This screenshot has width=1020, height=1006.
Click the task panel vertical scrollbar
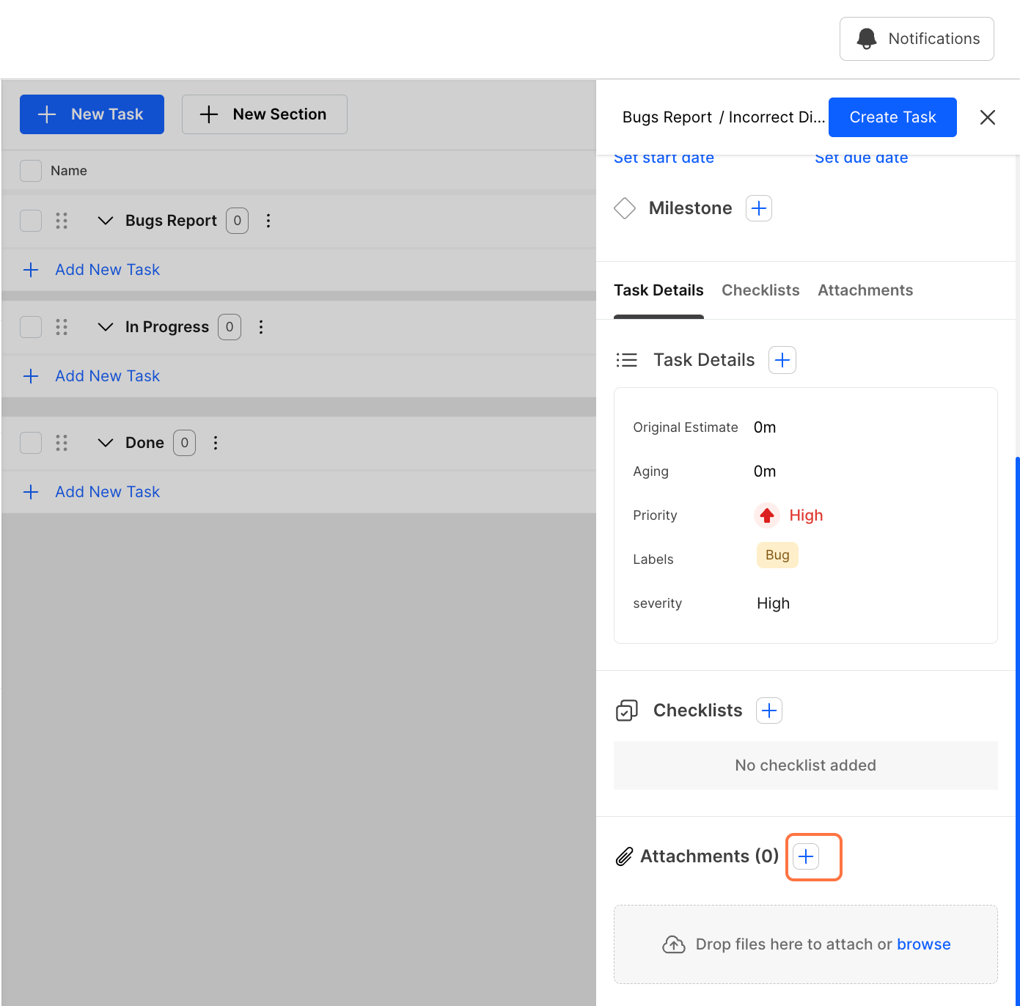coord(1017,731)
